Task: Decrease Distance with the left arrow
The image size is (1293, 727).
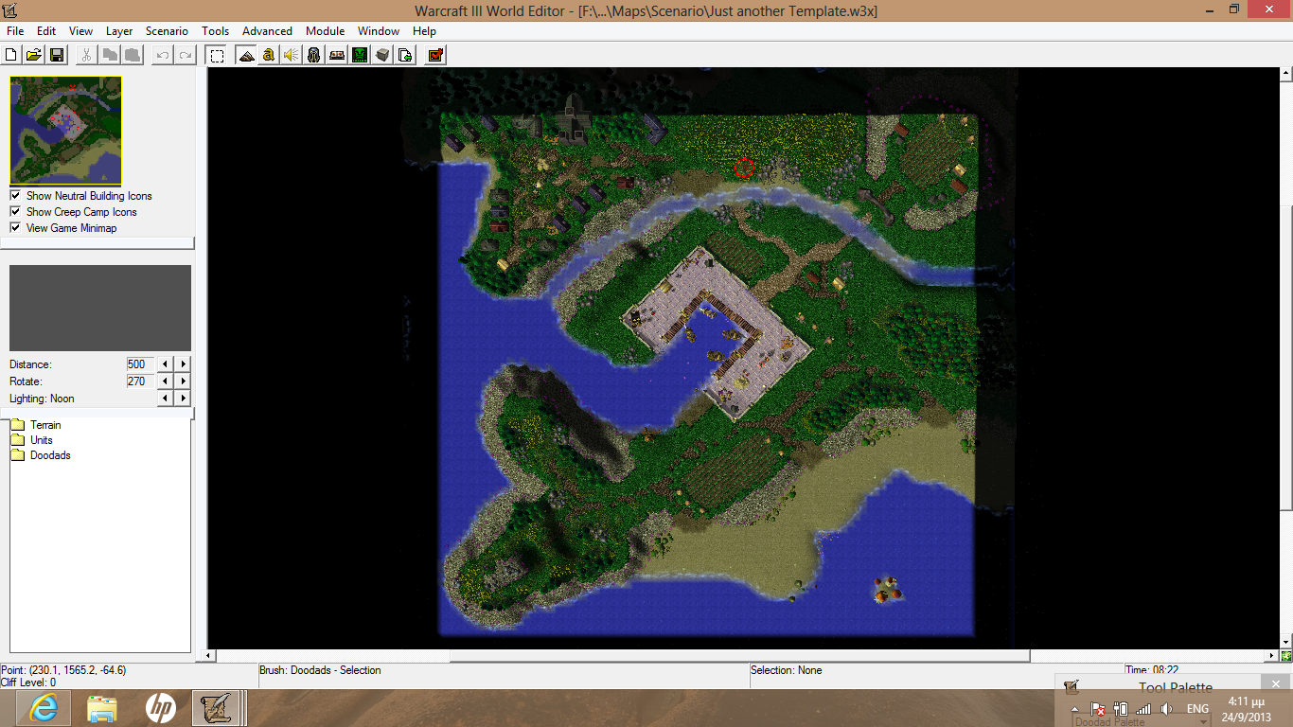Action: (x=166, y=364)
